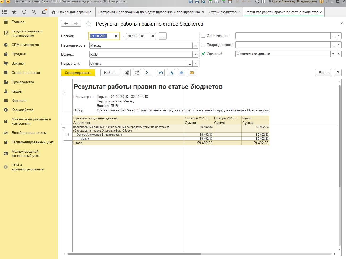Clear the Показатели field with x

click(195, 64)
